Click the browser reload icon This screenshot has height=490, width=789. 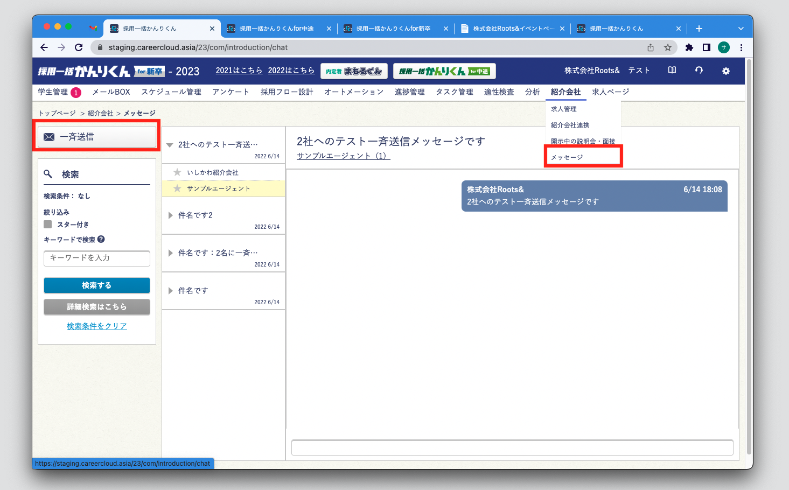(79, 47)
